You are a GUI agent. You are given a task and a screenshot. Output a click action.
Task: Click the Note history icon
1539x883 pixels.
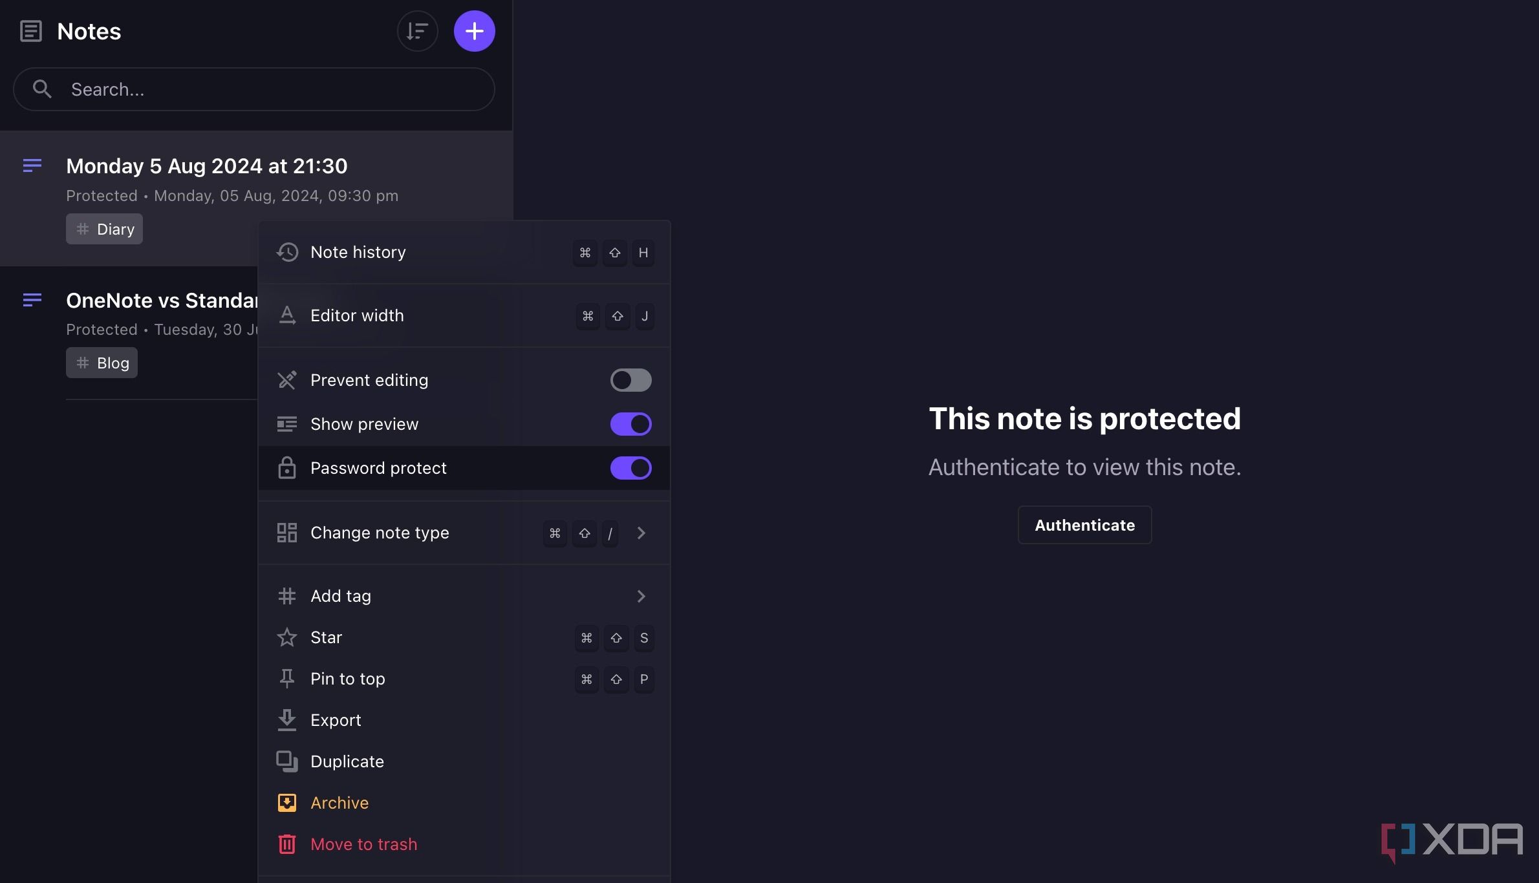(286, 251)
